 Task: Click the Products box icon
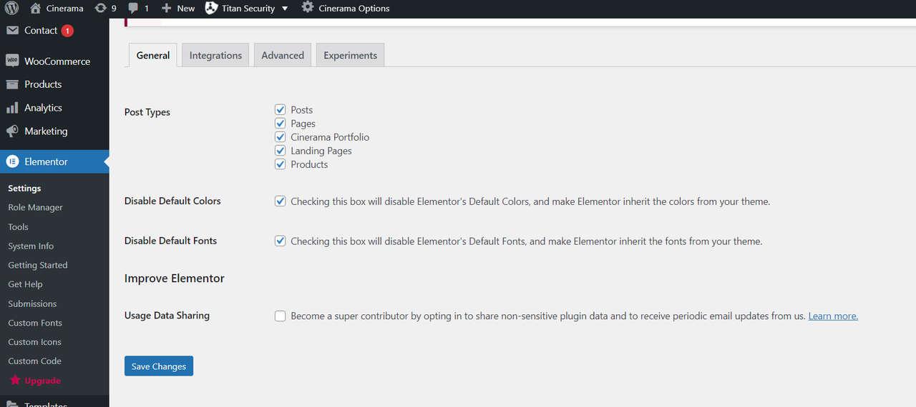(x=12, y=84)
